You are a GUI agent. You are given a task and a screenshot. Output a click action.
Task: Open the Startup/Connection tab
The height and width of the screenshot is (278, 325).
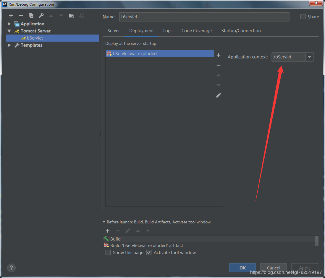241,31
